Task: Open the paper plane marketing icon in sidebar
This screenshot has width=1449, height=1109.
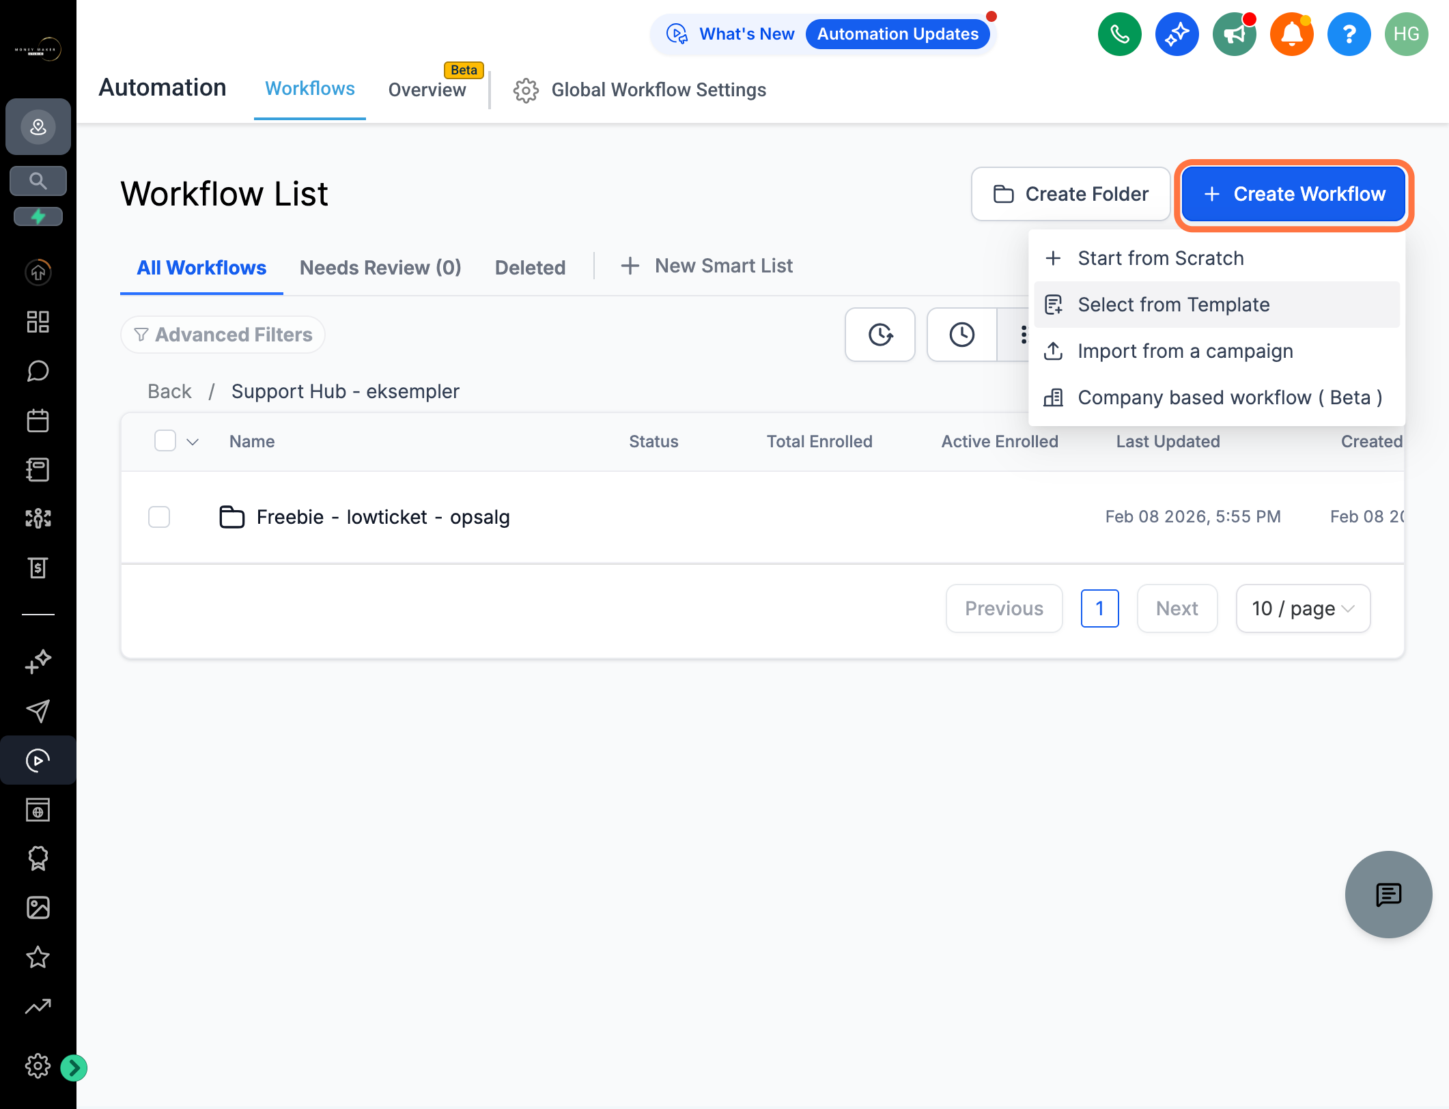Action: (x=38, y=711)
